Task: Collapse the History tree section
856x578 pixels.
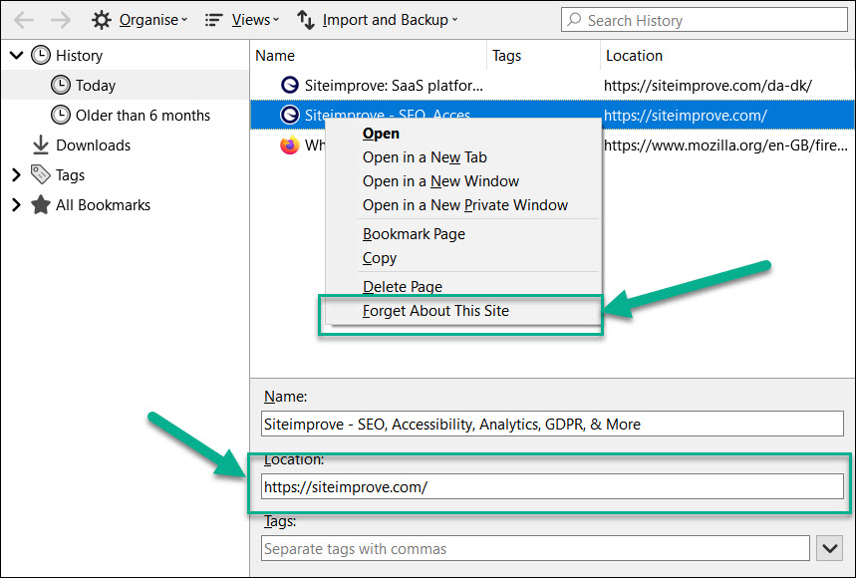Action: point(14,55)
